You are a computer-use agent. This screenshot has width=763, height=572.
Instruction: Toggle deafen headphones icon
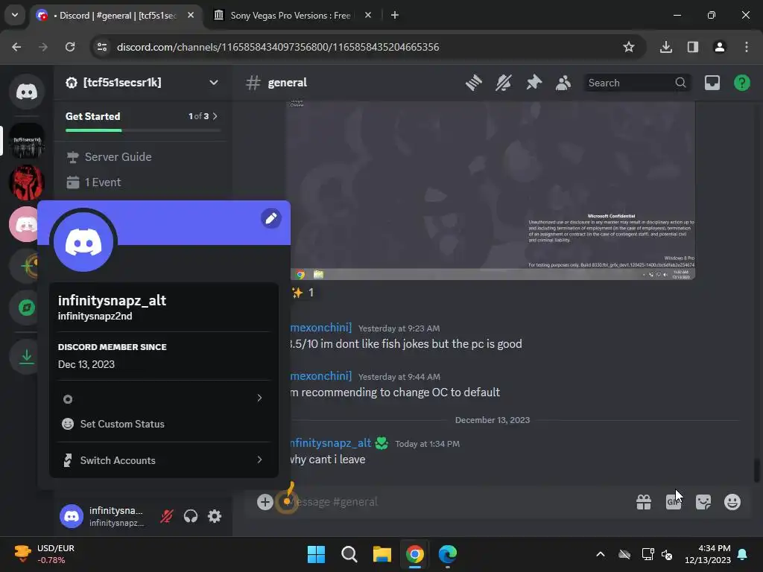[x=191, y=516]
